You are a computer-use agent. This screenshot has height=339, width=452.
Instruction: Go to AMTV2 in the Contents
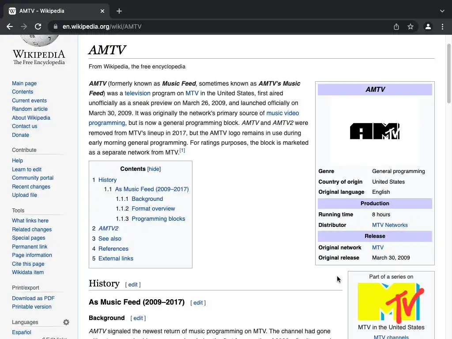coord(109,228)
